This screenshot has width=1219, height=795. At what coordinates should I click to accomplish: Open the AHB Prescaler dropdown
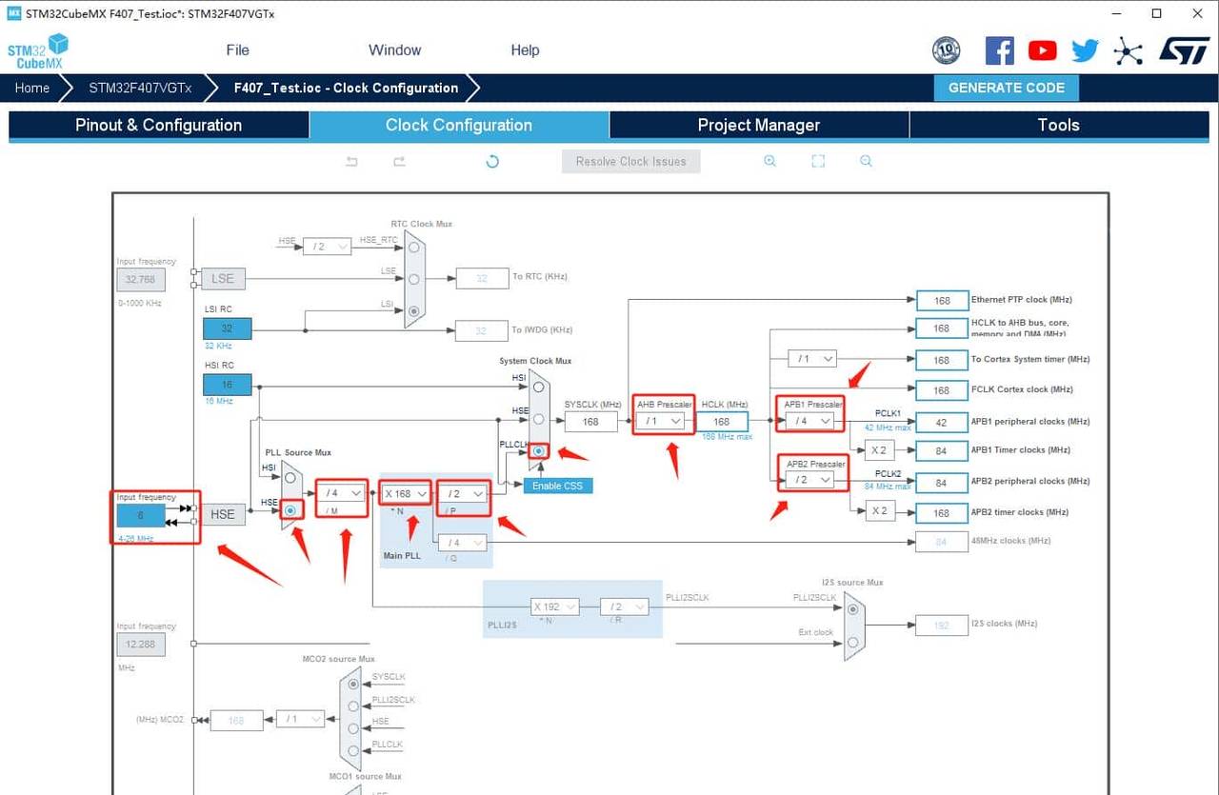(663, 419)
